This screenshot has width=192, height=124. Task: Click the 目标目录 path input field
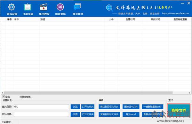[x=41, y=114]
